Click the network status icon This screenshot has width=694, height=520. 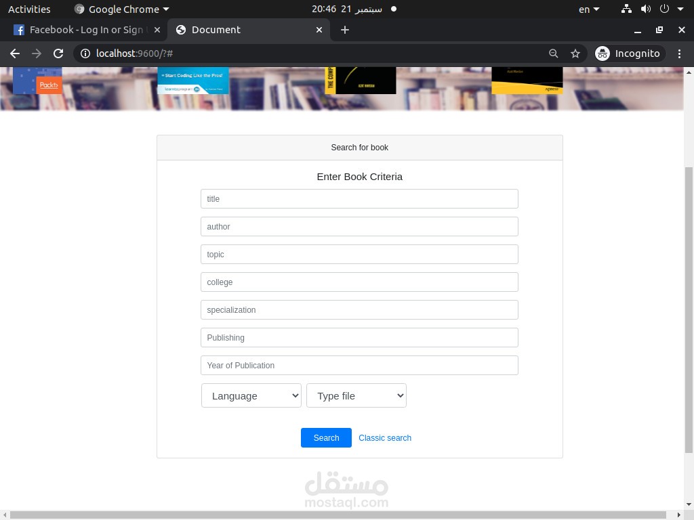coord(626,9)
